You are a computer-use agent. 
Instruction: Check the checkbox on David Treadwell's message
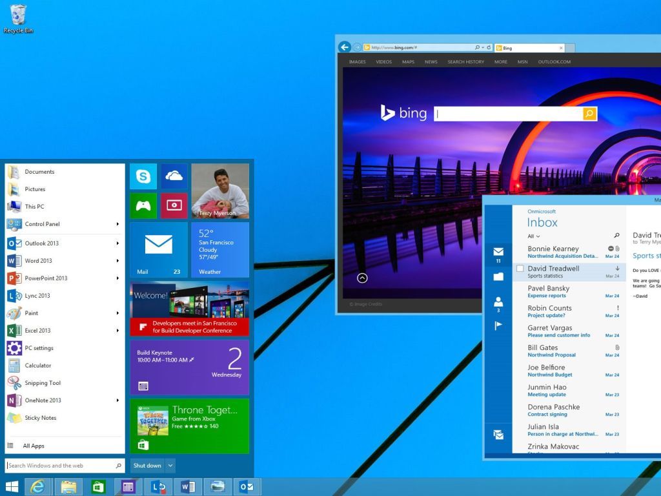pyautogui.click(x=520, y=269)
